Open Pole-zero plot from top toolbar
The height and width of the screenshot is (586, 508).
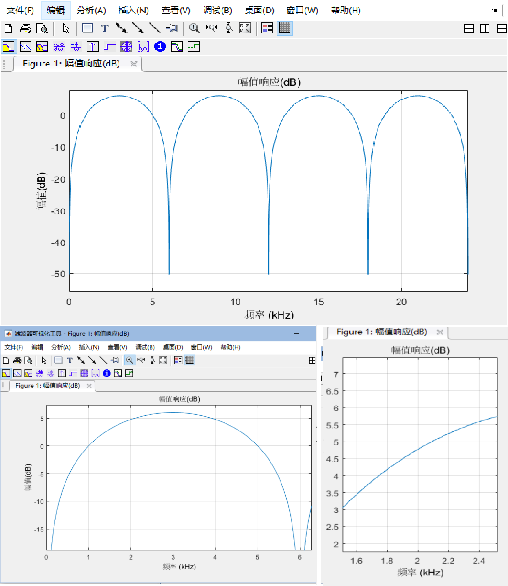pos(126,46)
